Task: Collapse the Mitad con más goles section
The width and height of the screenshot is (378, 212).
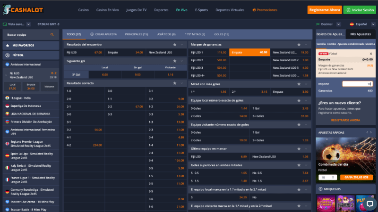Action: click(306, 84)
